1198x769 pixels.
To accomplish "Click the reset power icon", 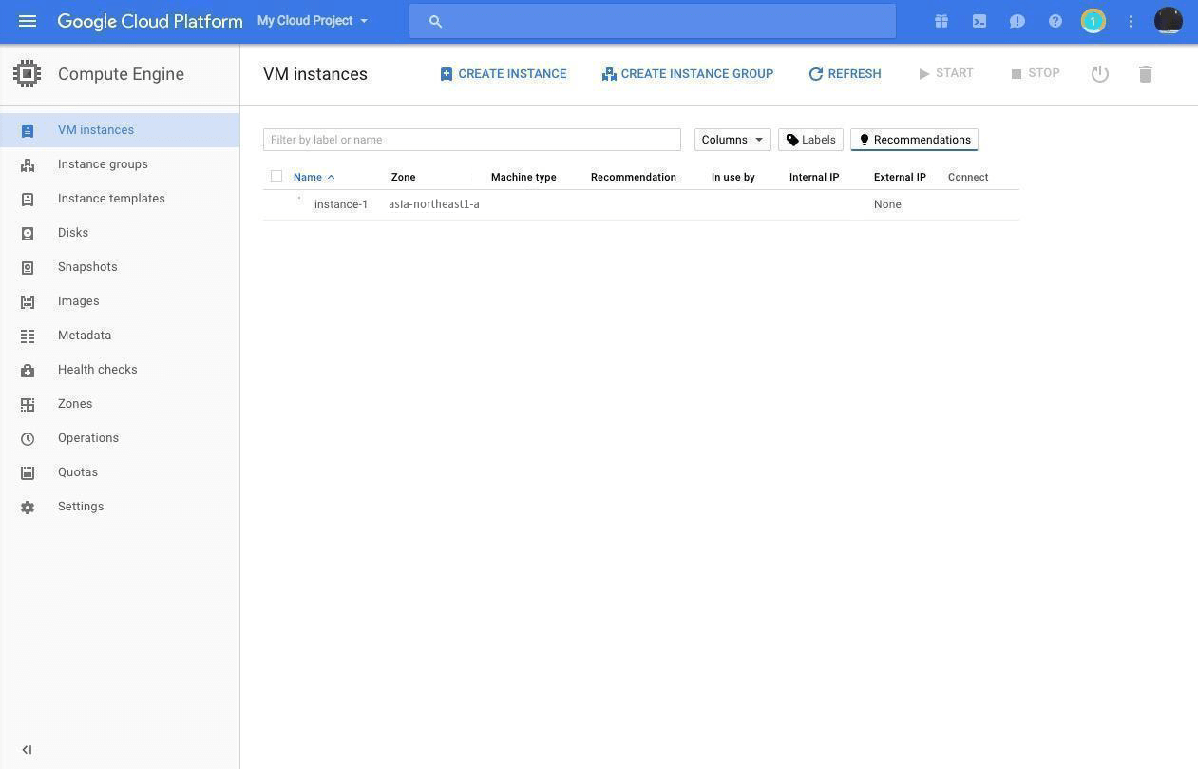I will [1100, 74].
